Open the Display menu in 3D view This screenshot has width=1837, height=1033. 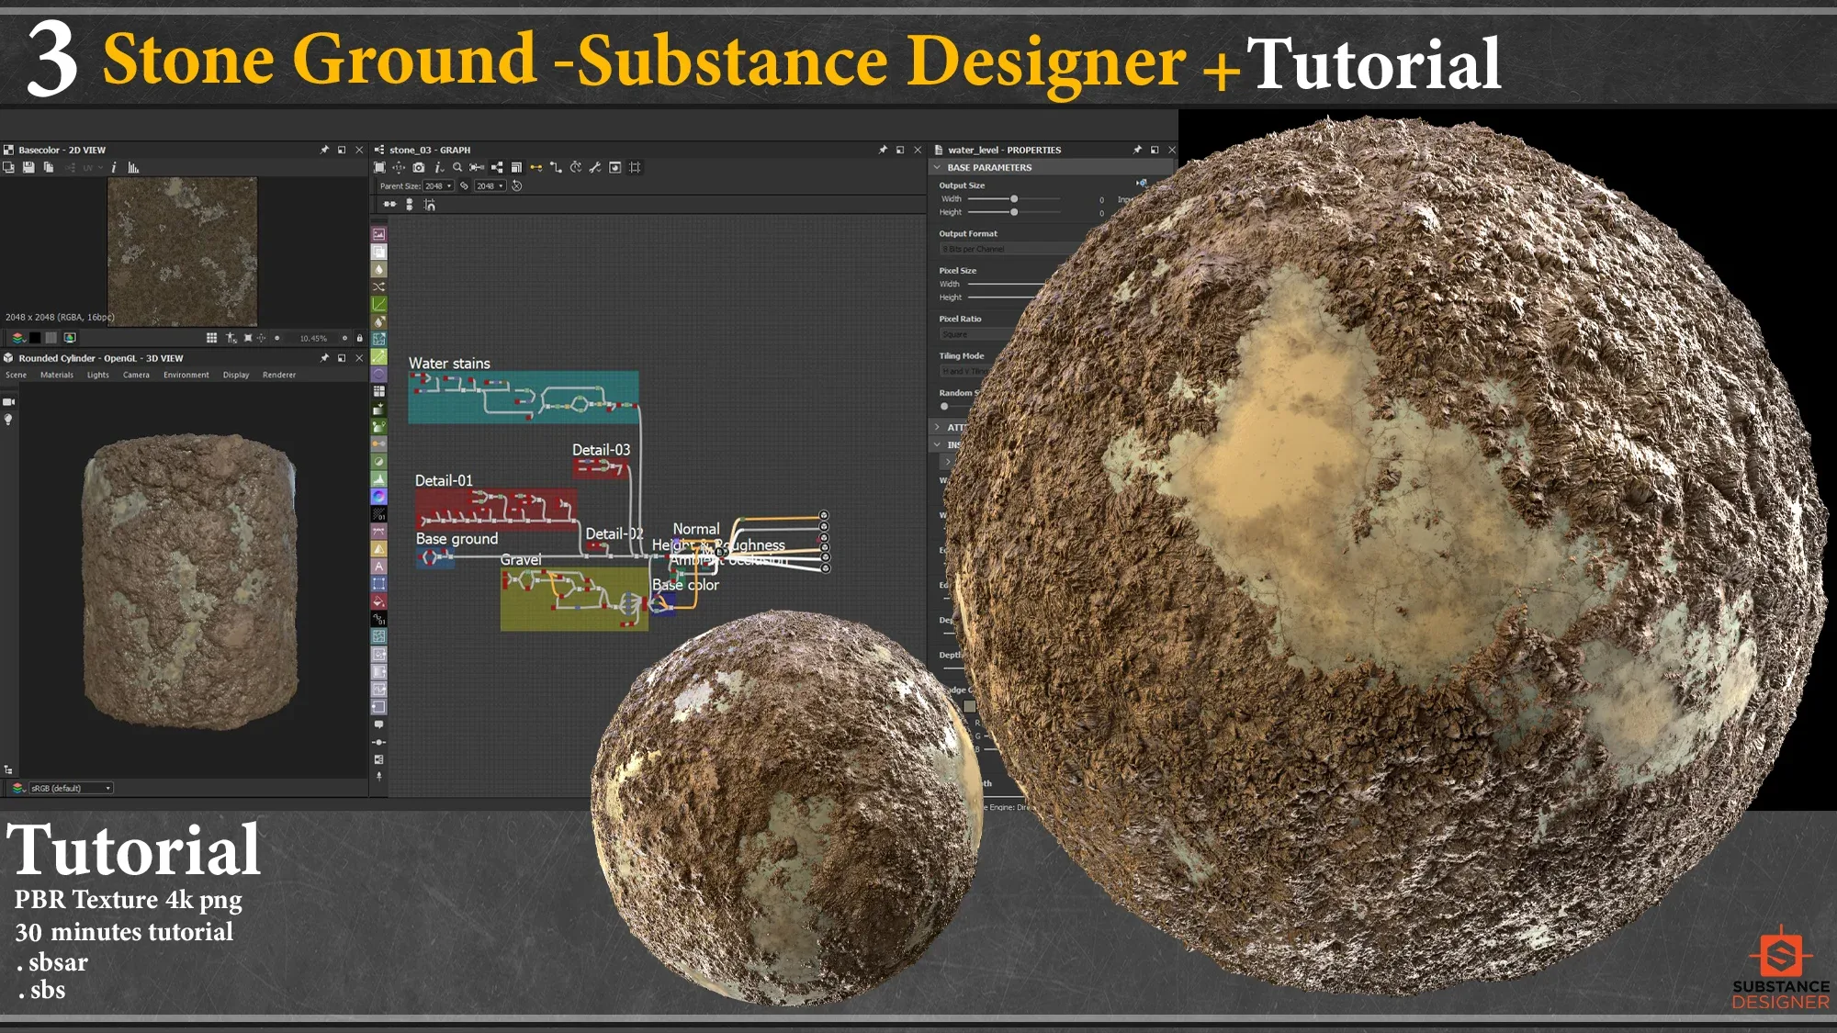[x=236, y=375]
